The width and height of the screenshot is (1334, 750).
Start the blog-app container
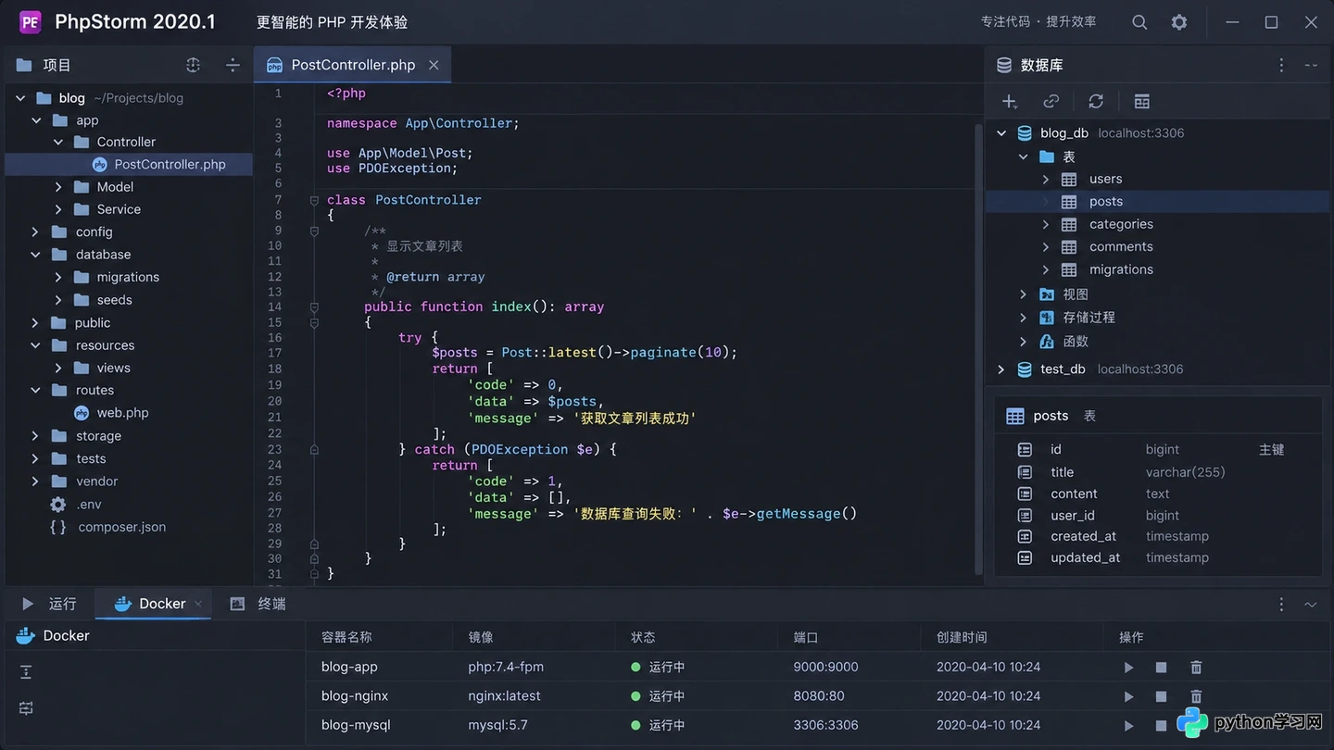[x=1128, y=667]
